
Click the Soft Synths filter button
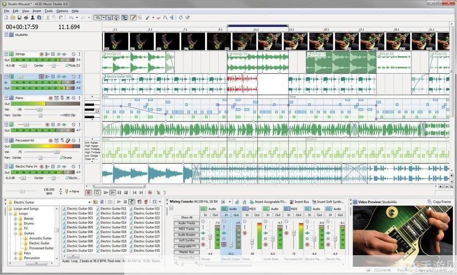pos(186,240)
